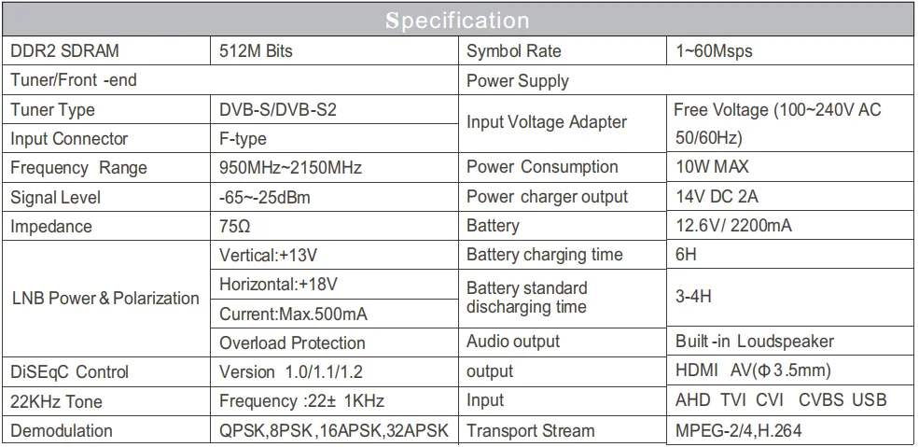Select the LNB Power & Polarization label
The width and height of the screenshot is (919, 447).
coord(104,299)
